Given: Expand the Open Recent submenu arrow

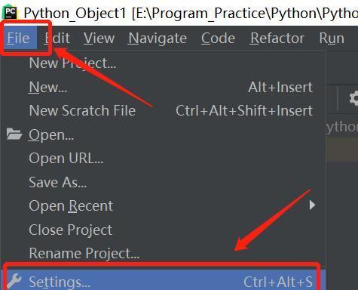Looking at the screenshot, I should click(x=312, y=205).
